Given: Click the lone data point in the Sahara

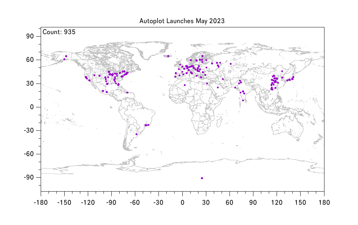Looking at the screenshot, I should coord(185,85).
